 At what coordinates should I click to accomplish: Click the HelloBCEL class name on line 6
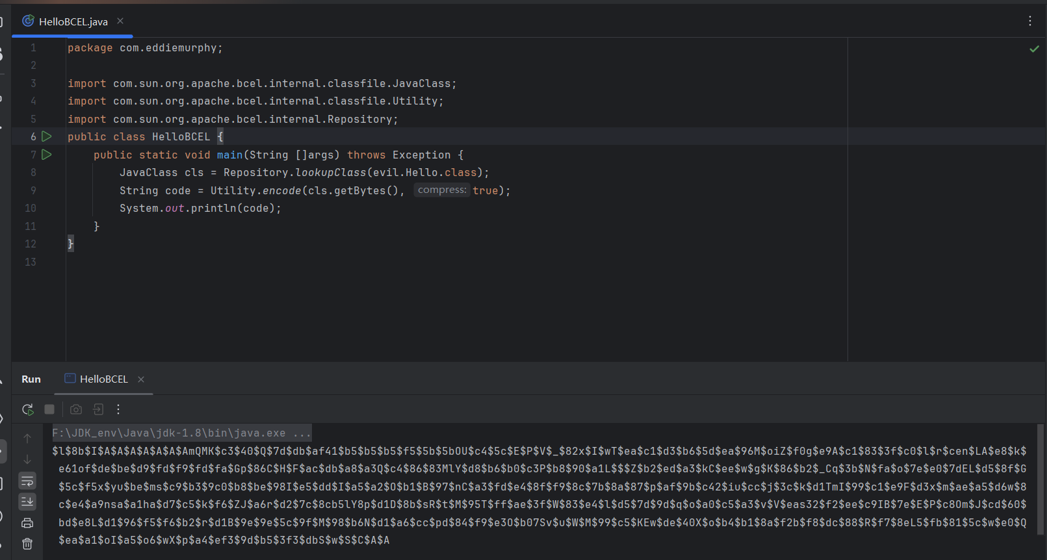click(181, 137)
